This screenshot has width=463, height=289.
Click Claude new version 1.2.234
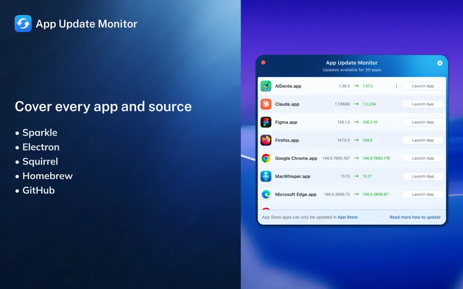pyautogui.click(x=369, y=104)
